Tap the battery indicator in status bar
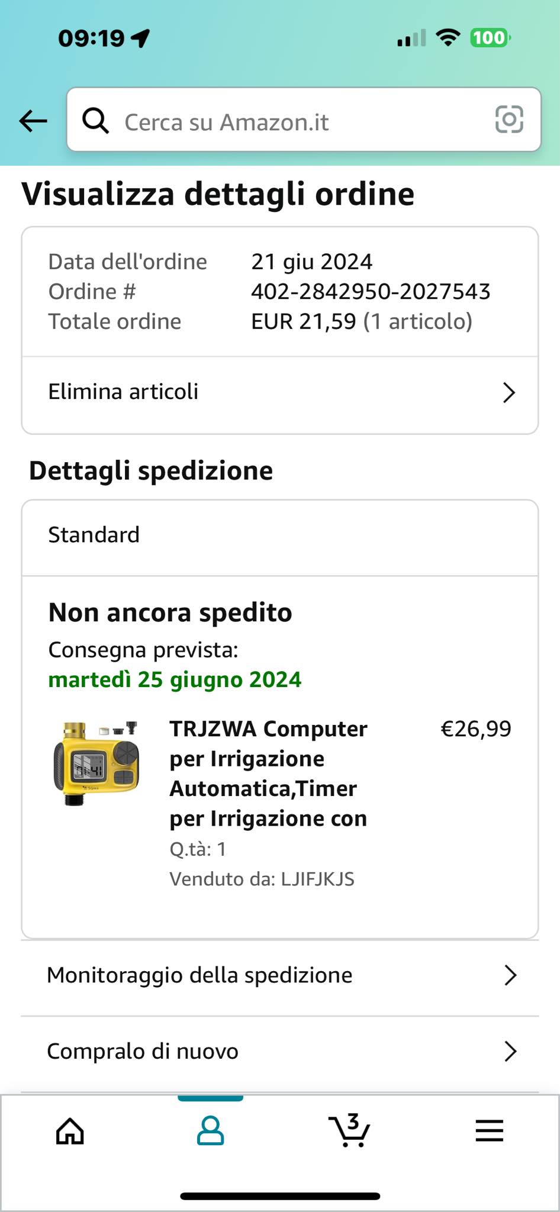560x1212 pixels. pyautogui.click(x=490, y=38)
